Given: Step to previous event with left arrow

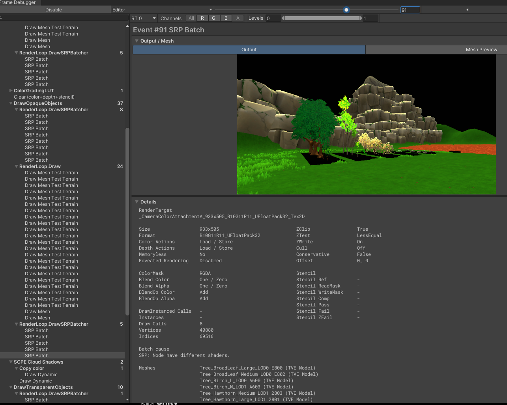Looking at the screenshot, I should tap(468, 10).
